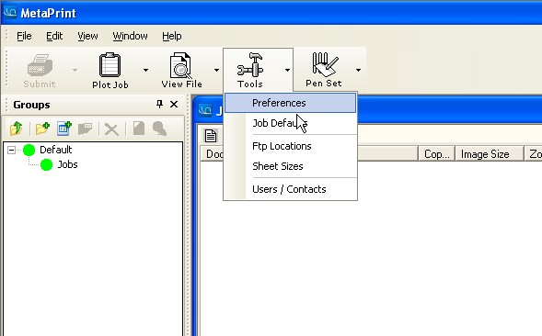Close the Groups panel
Screen dimensions: 542x336
point(174,104)
